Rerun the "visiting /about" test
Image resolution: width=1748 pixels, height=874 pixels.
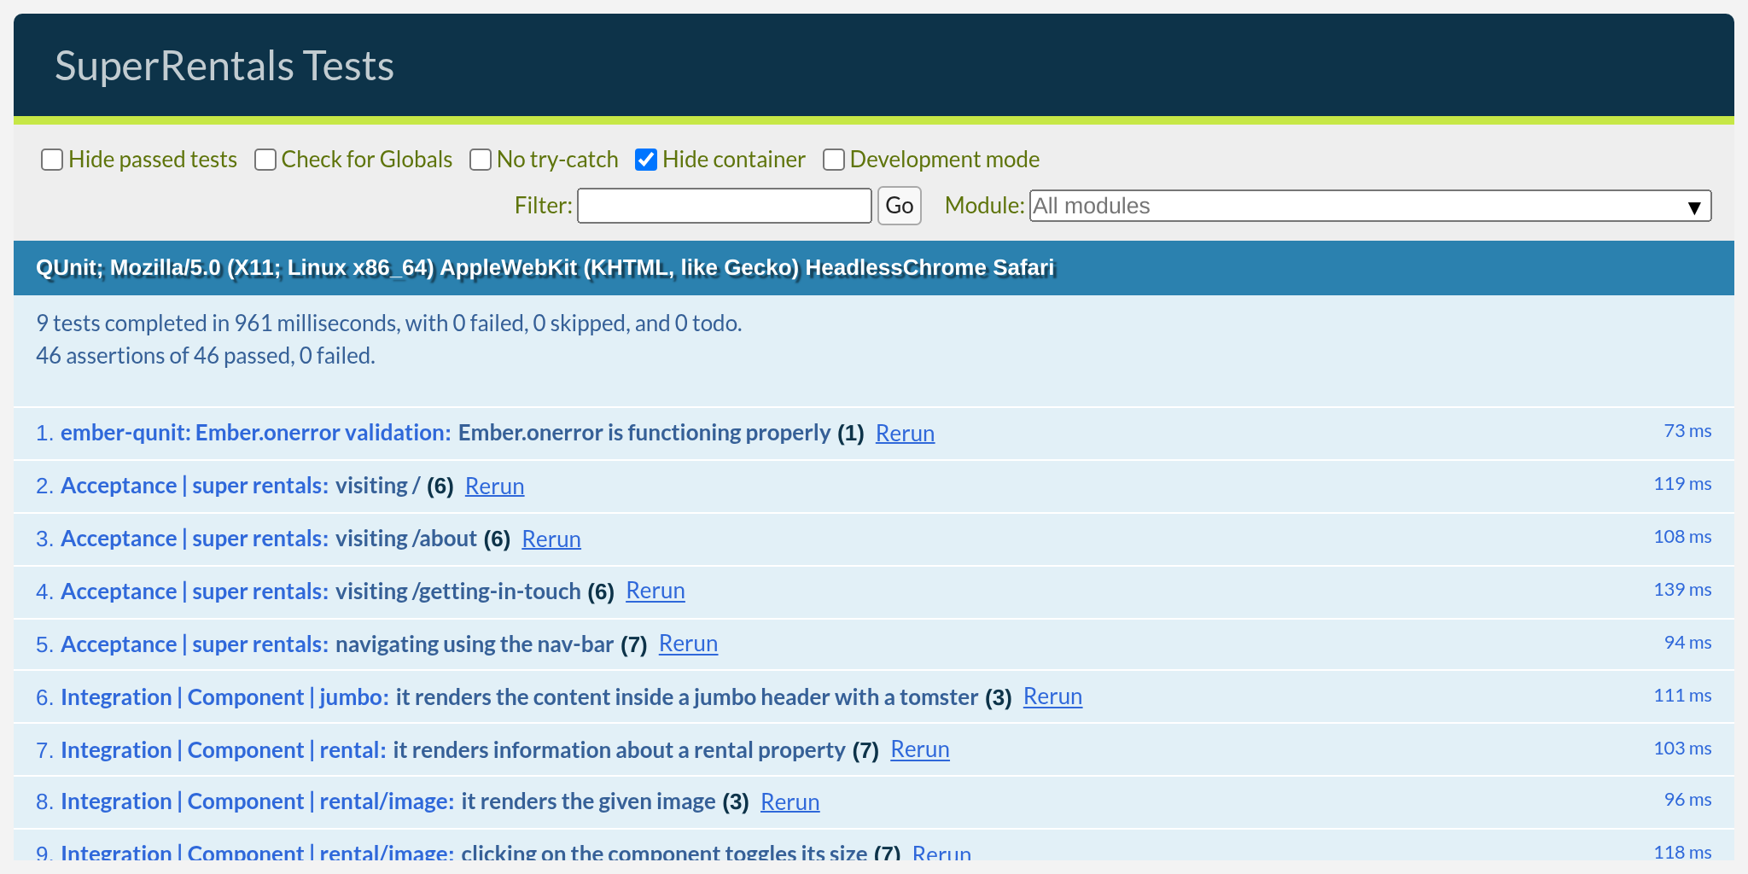point(551,539)
